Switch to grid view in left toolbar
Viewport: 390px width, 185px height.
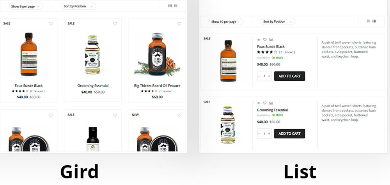[170, 6]
